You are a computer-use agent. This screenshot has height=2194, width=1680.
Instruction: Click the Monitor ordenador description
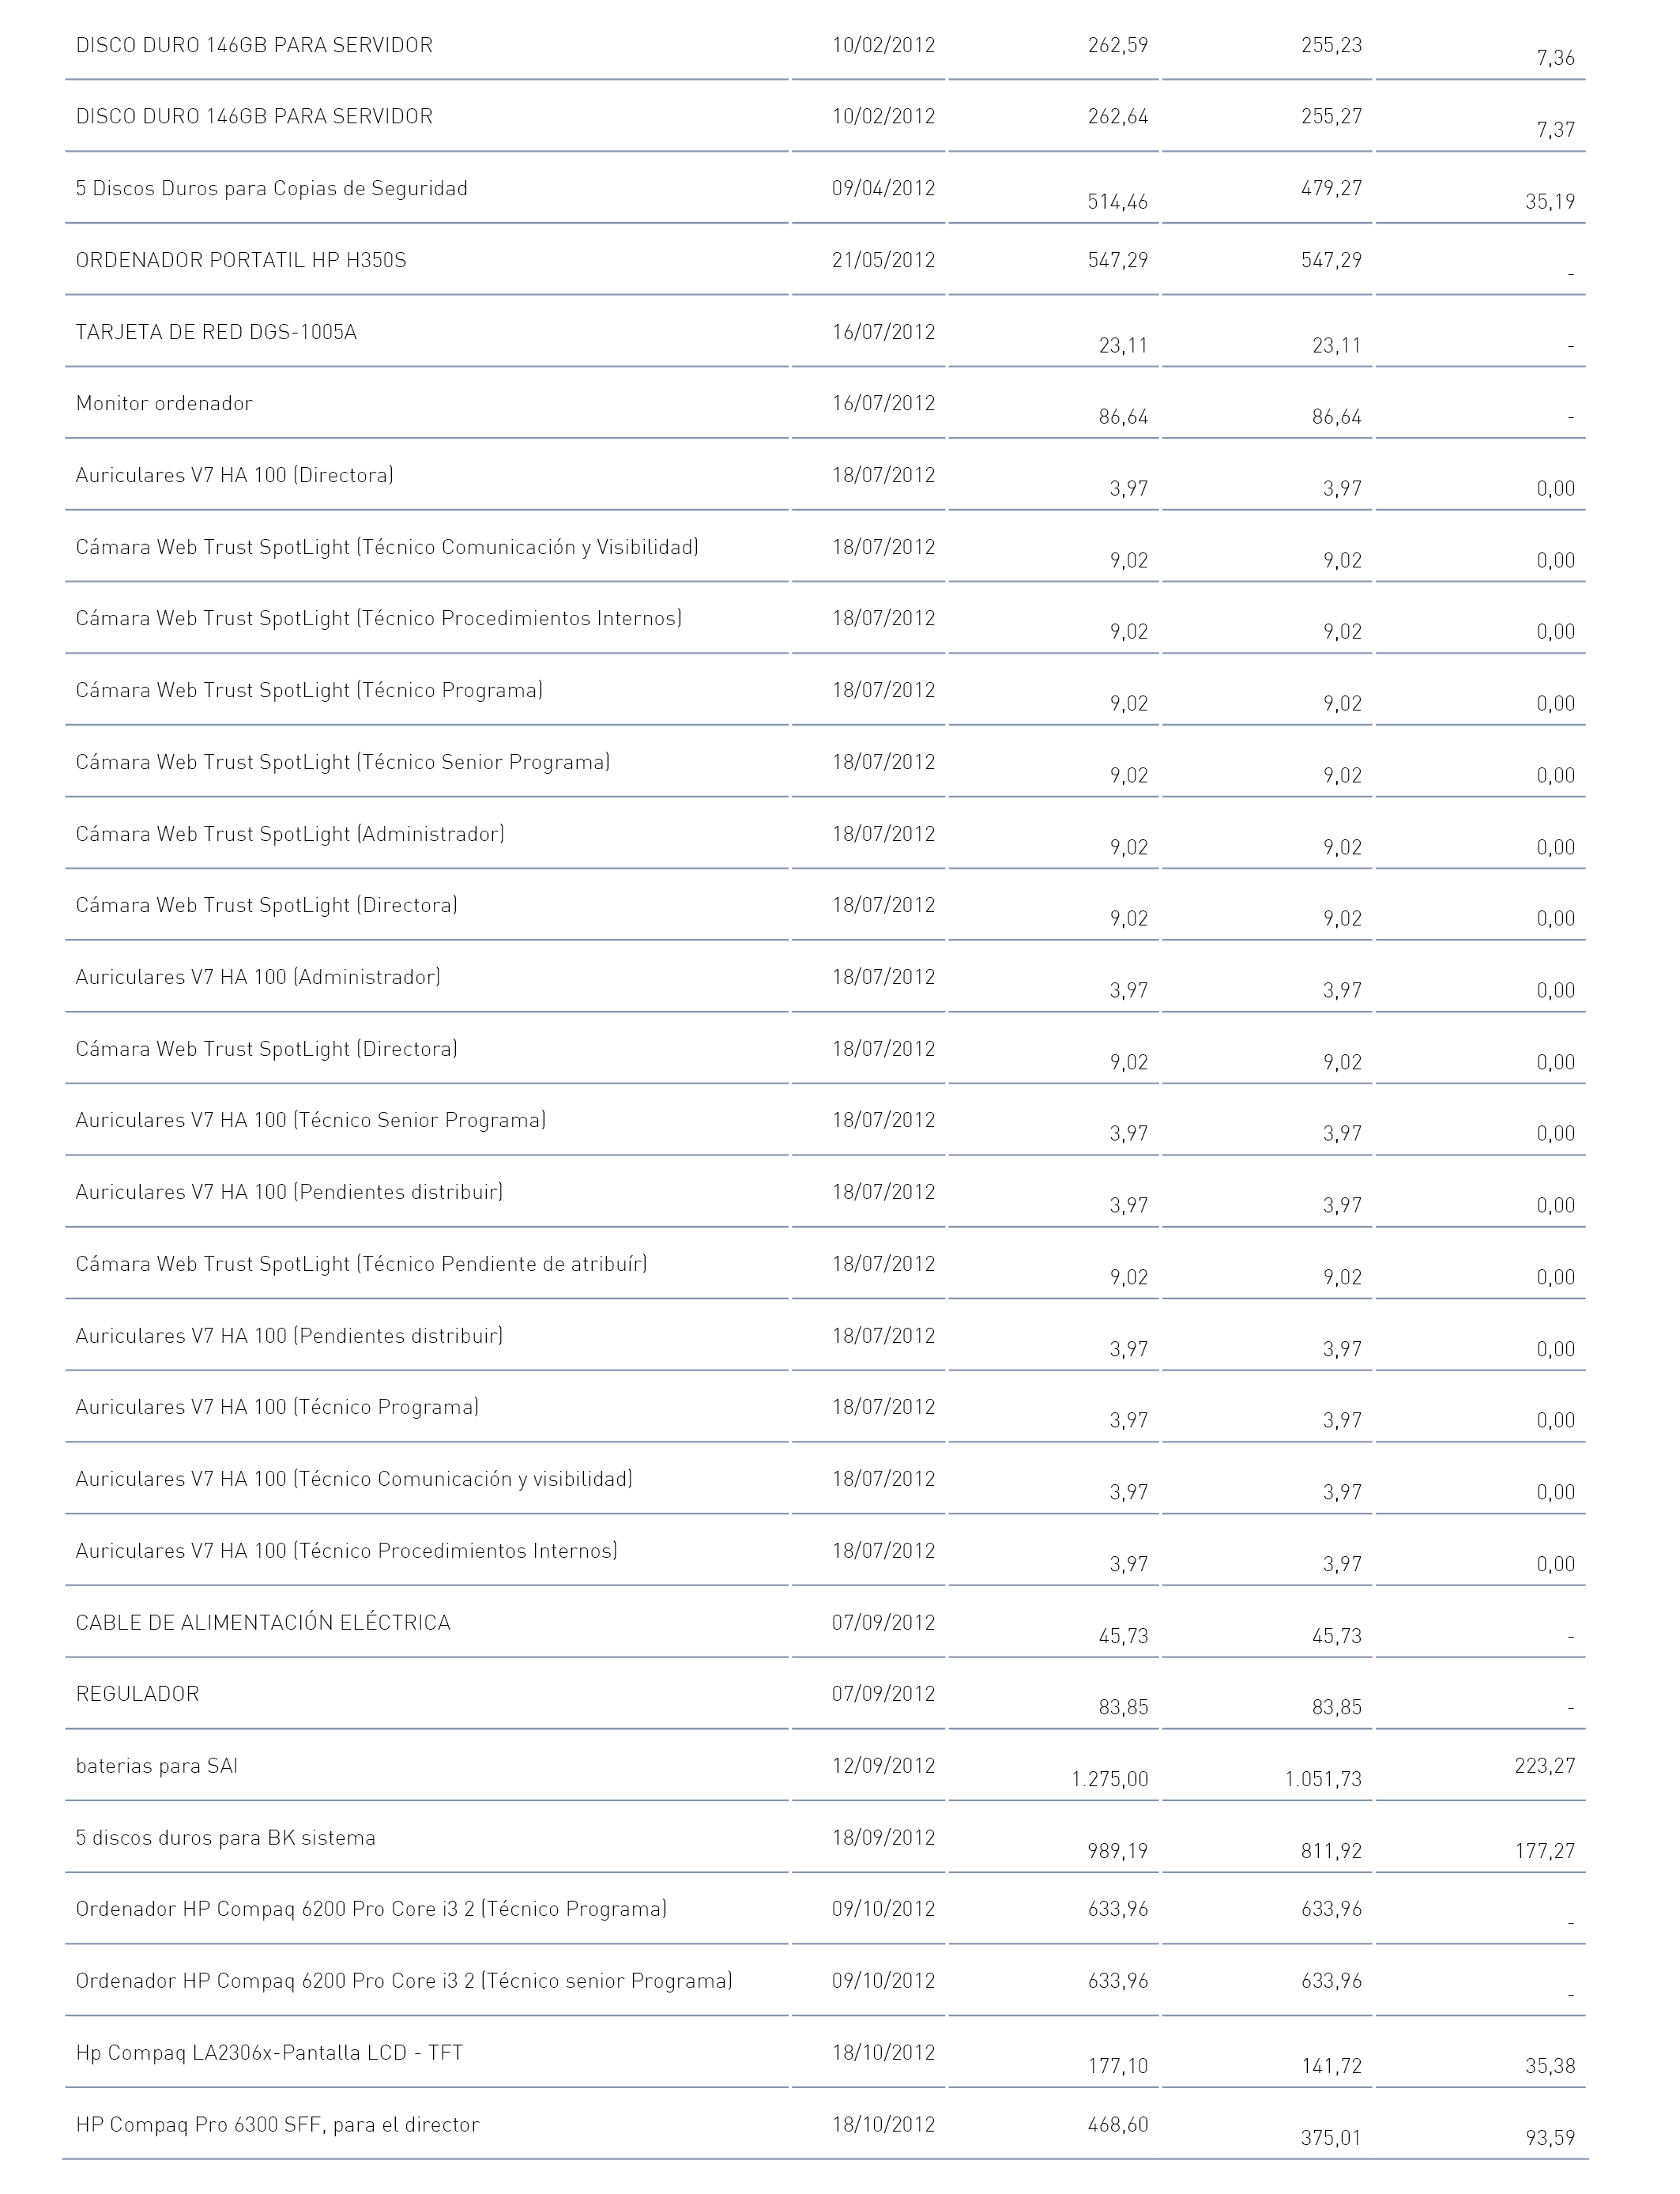click(164, 403)
